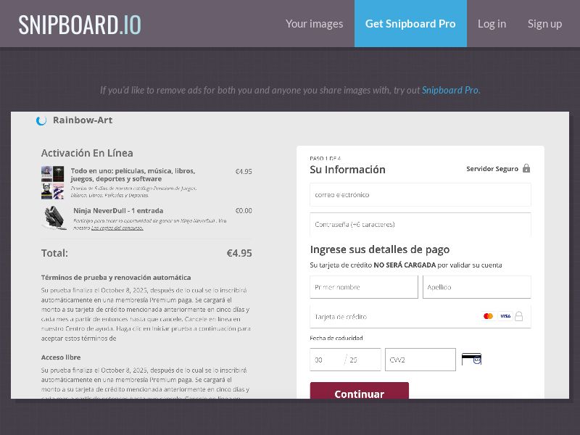
Task: Click the Servidor Seguro padlock icon
Action: (526, 168)
